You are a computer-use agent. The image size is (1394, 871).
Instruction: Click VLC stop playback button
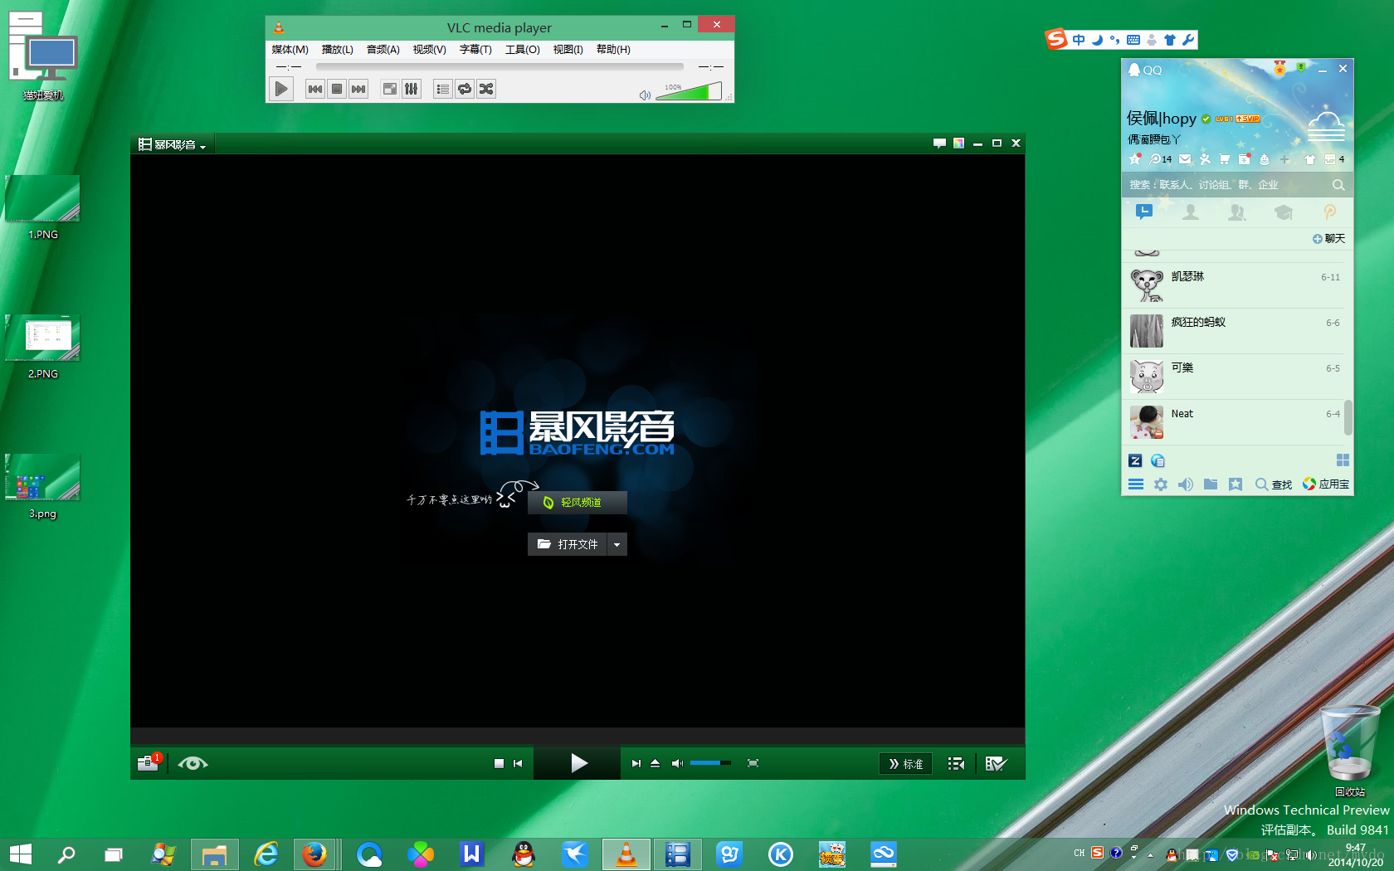point(337,89)
